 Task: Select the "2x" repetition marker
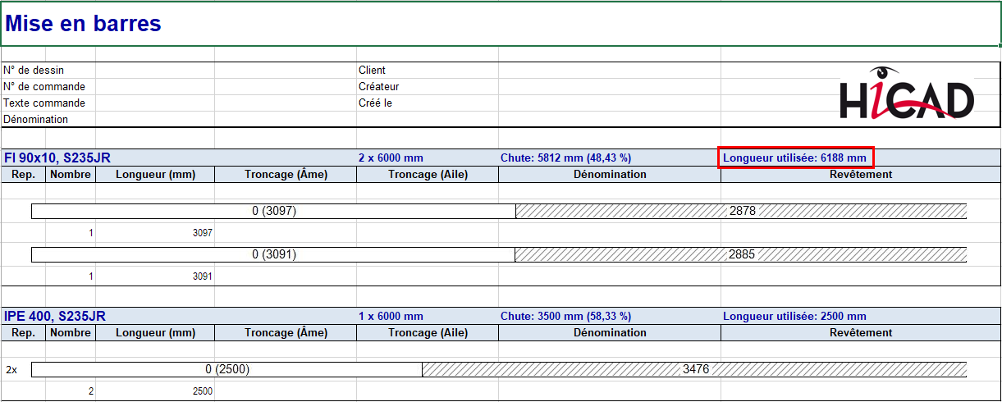(x=11, y=370)
